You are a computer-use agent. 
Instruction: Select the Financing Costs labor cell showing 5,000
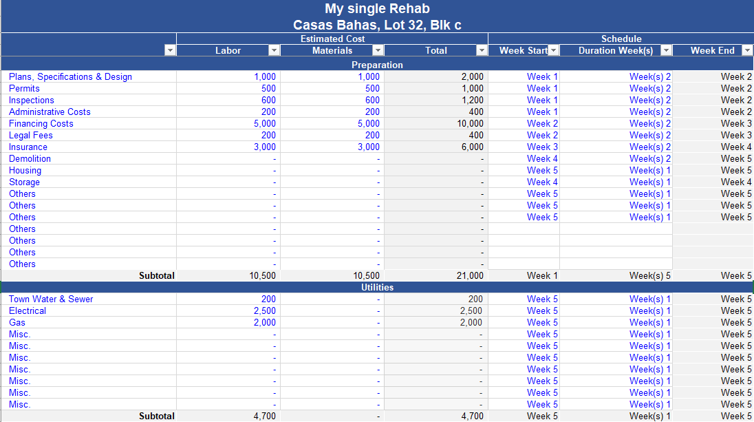pos(264,123)
